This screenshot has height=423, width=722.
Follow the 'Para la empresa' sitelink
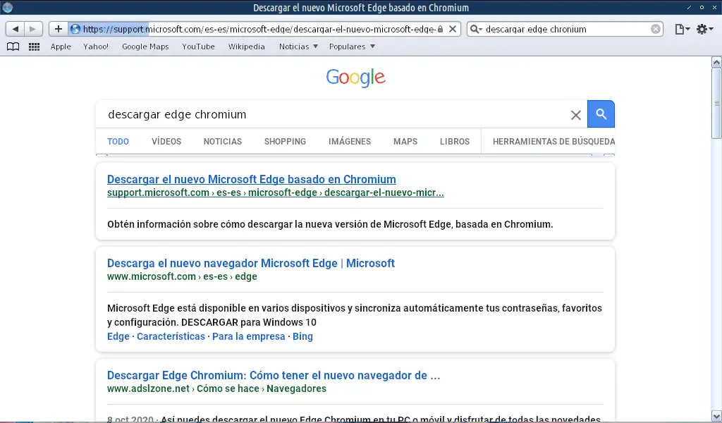[x=249, y=336]
